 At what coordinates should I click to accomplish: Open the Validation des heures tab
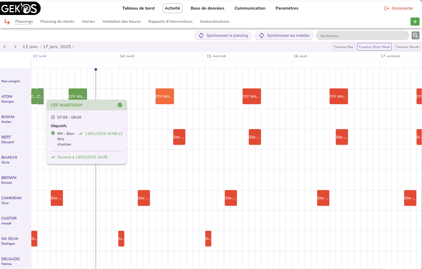pyautogui.click(x=121, y=21)
